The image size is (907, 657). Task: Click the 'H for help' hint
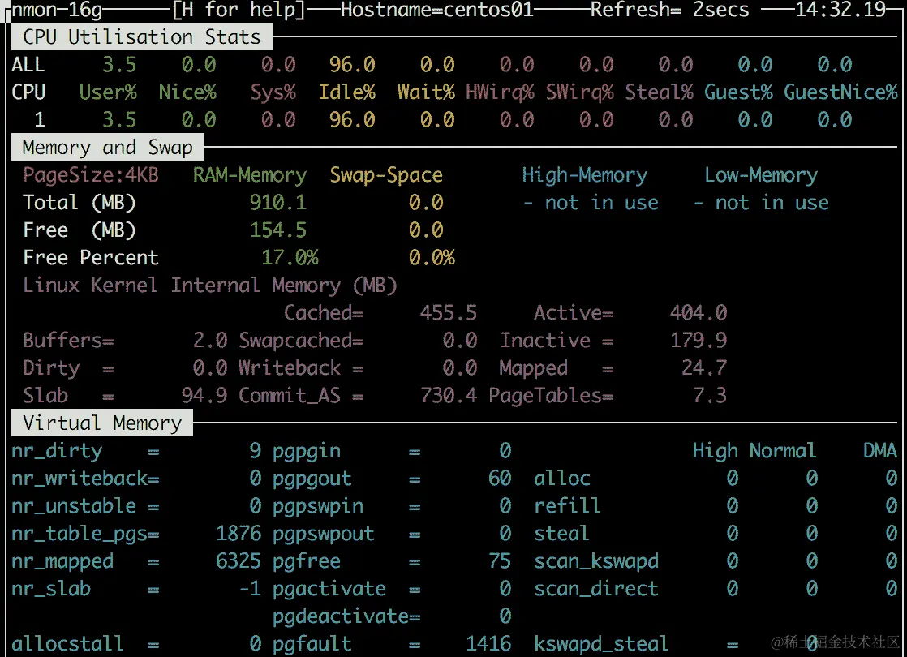pyautogui.click(x=239, y=10)
